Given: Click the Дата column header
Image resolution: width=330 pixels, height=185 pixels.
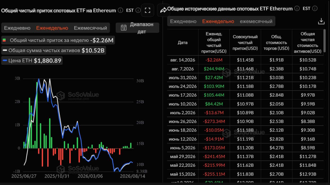Looking at the screenshot, I should (183, 43).
